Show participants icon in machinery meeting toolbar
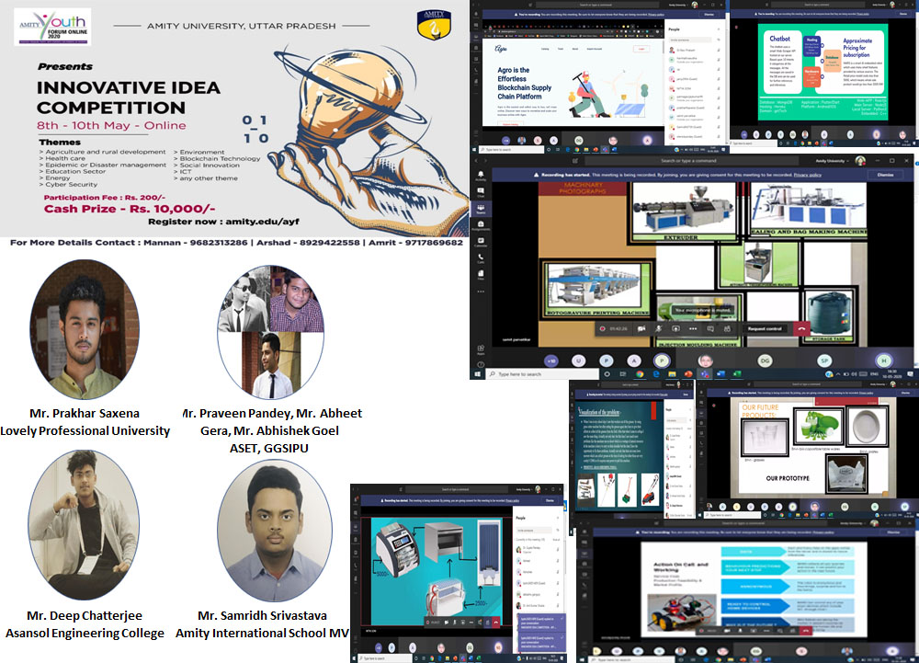This screenshot has height=663, width=919. coord(727,329)
